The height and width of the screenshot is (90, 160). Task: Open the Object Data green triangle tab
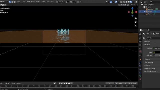coord(140,76)
